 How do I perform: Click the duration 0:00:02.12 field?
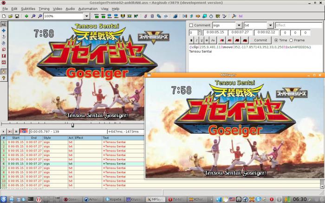click(266, 33)
